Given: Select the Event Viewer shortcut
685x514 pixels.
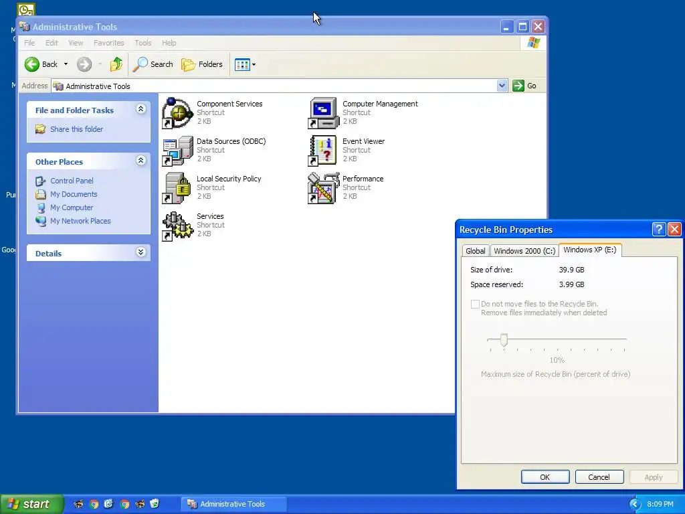Looking at the screenshot, I should click(x=347, y=151).
